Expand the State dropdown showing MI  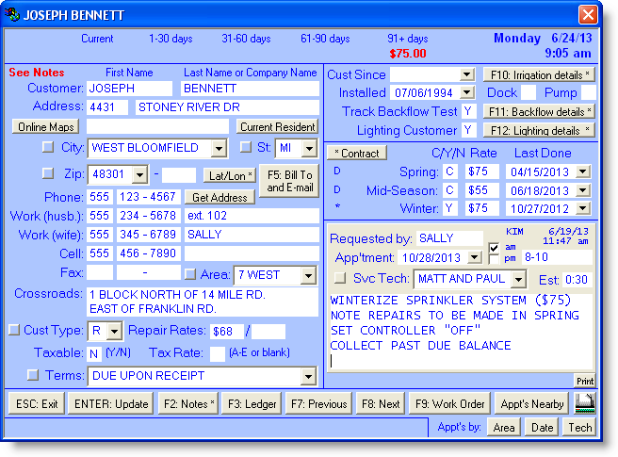[x=310, y=149]
